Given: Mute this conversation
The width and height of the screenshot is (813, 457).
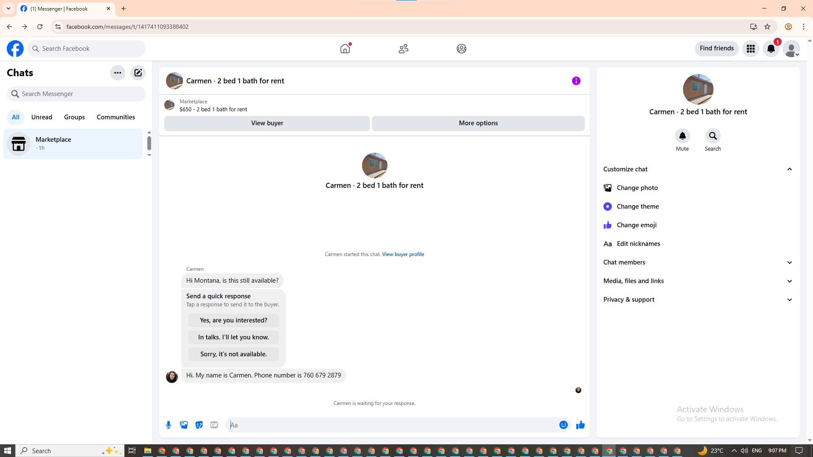Looking at the screenshot, I should (x=682, y=136).
